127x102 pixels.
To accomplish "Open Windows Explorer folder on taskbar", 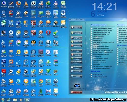I will coord(15,100).
